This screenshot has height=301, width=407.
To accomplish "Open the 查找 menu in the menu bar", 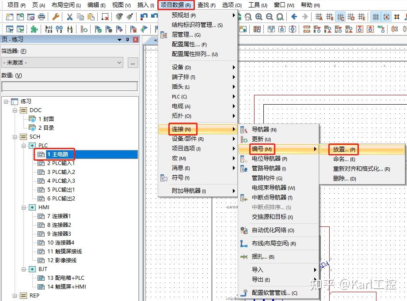I will pos(207,5).
